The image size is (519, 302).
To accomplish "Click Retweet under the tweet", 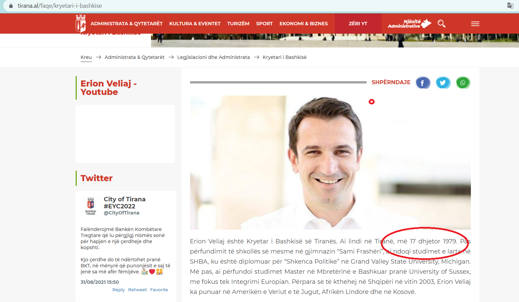I will (137, 290).
